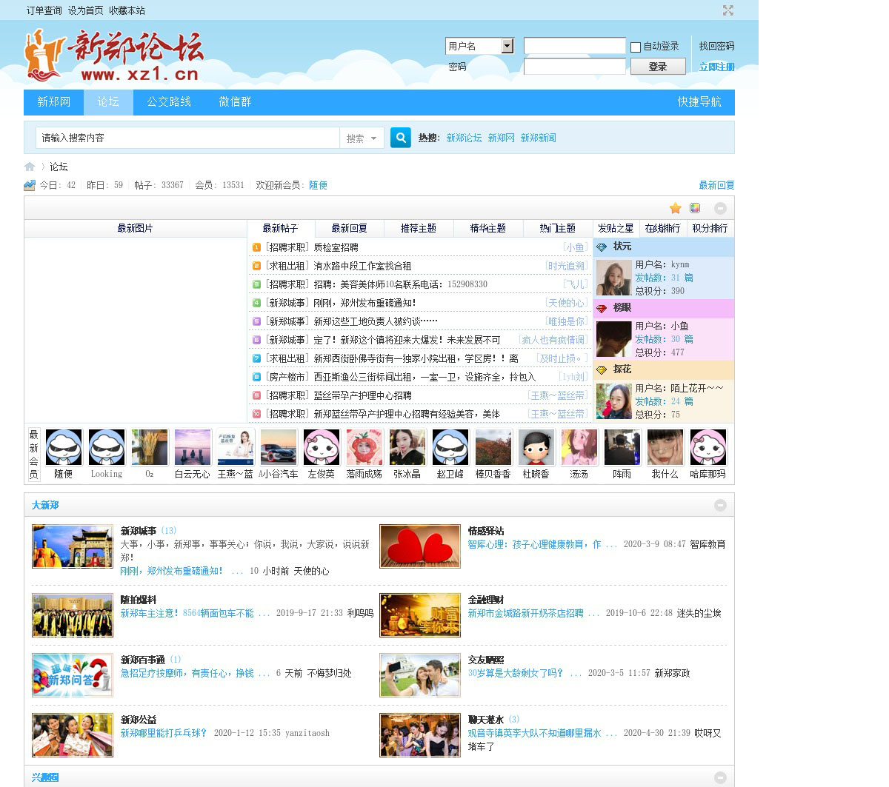
Task: Open the colorful style switcher swatch
Action: coord(695,208)
